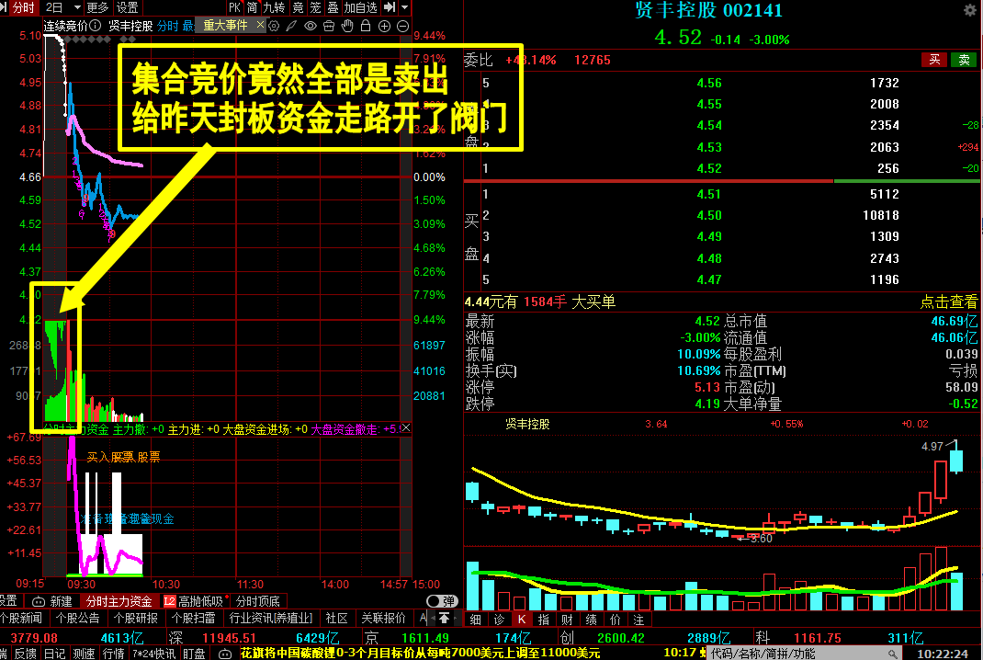The width and height of the screenshot is (983, 660).
Task: Switch to the 注 notes tab
Action: (638, 620)
